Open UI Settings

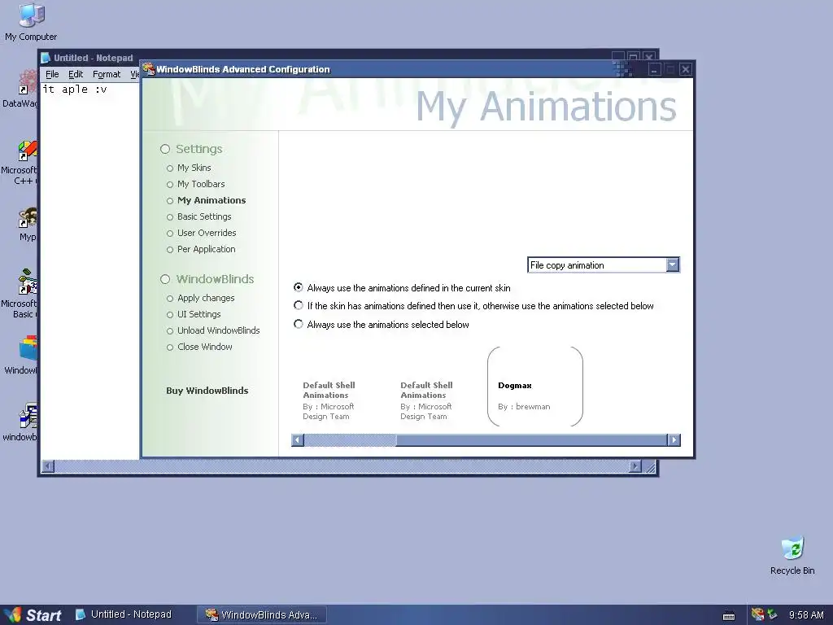[x=198, y=314]
